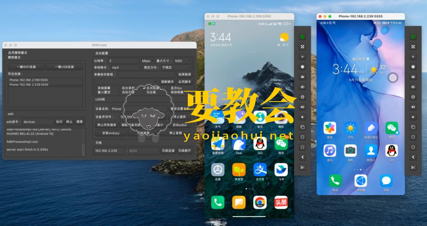The image size is (427, 226).
Task: Open 锁定方向 dropdown showing 不锁定
Action: (x=176, y=68)
